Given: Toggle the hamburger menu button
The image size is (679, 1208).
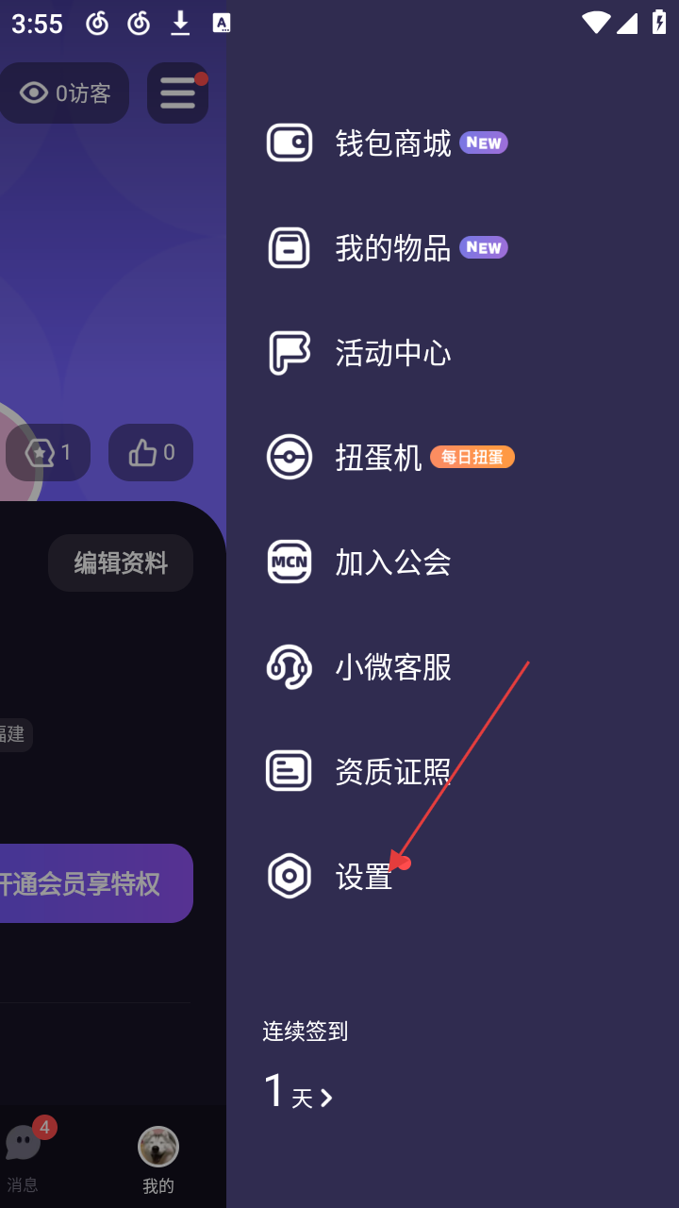Looking at the screenshot, I should pos(177,92).
